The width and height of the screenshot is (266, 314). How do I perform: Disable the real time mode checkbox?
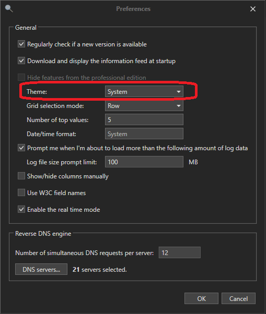pyautogui.click(x=21, y=210)
